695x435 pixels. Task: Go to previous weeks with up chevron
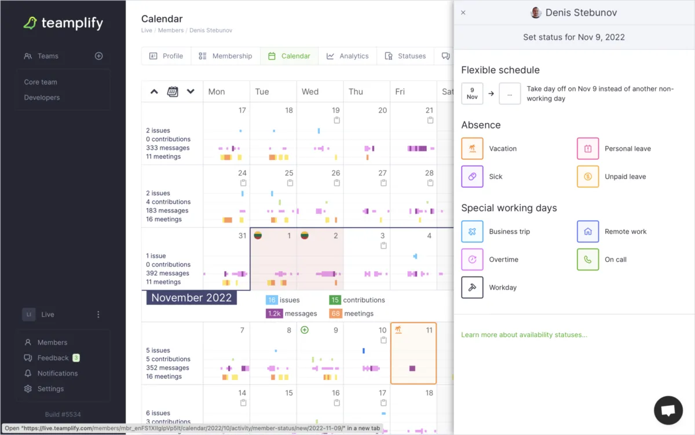coord(154,92)
